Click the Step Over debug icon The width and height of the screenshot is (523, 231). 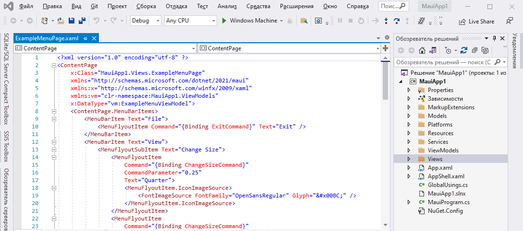coord(397,21)
